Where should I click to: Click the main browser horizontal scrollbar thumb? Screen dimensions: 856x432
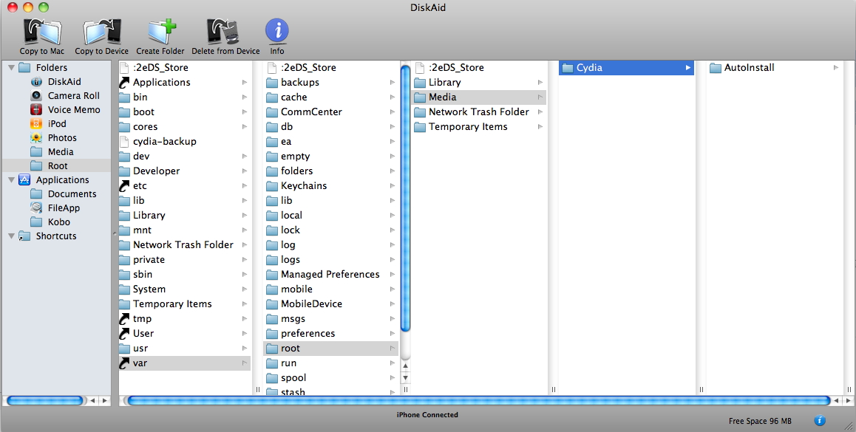pyautogui.click(x=479, y=401)
